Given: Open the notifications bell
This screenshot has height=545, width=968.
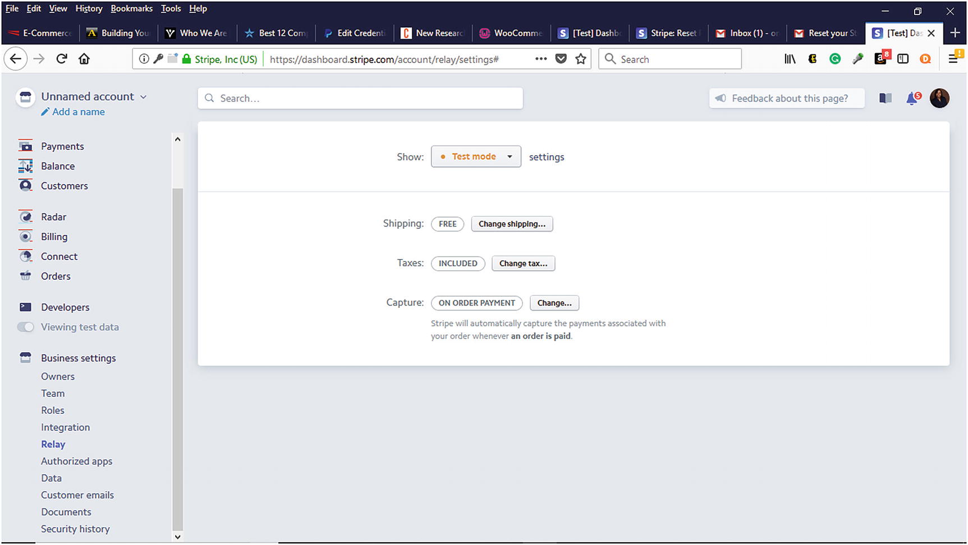Looking at the screenshot, I should [x=913, y=98].
